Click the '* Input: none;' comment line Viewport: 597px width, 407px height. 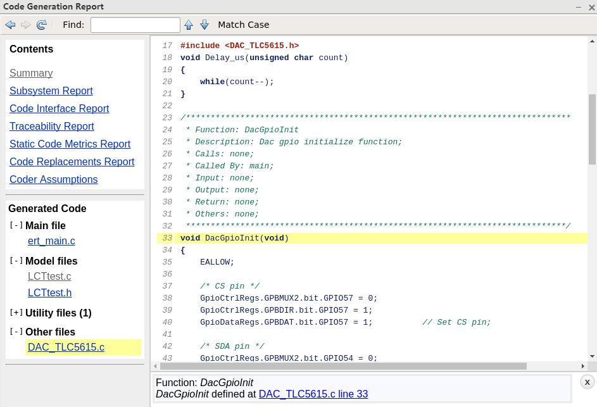[x=220, y=178]
